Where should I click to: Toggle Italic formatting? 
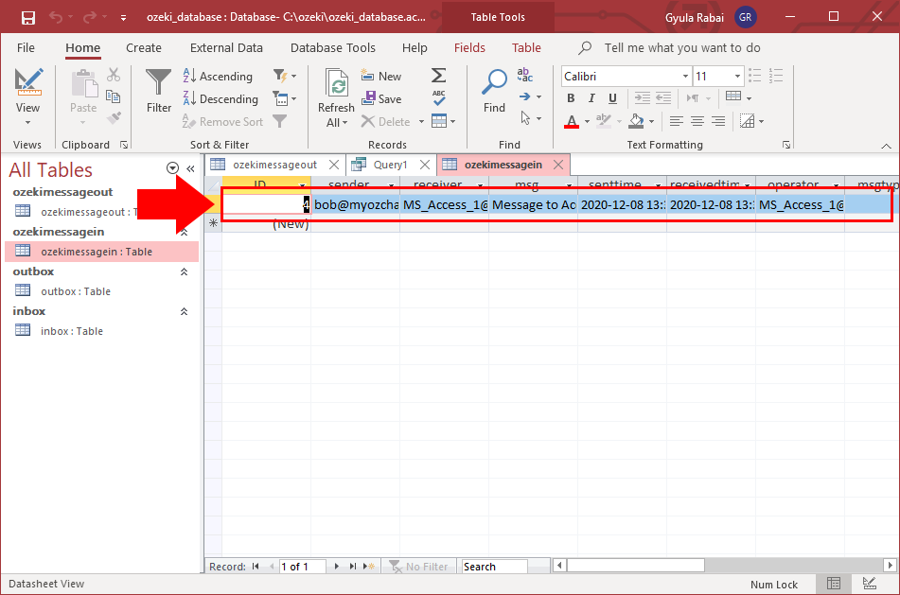(x=591, y=98)
